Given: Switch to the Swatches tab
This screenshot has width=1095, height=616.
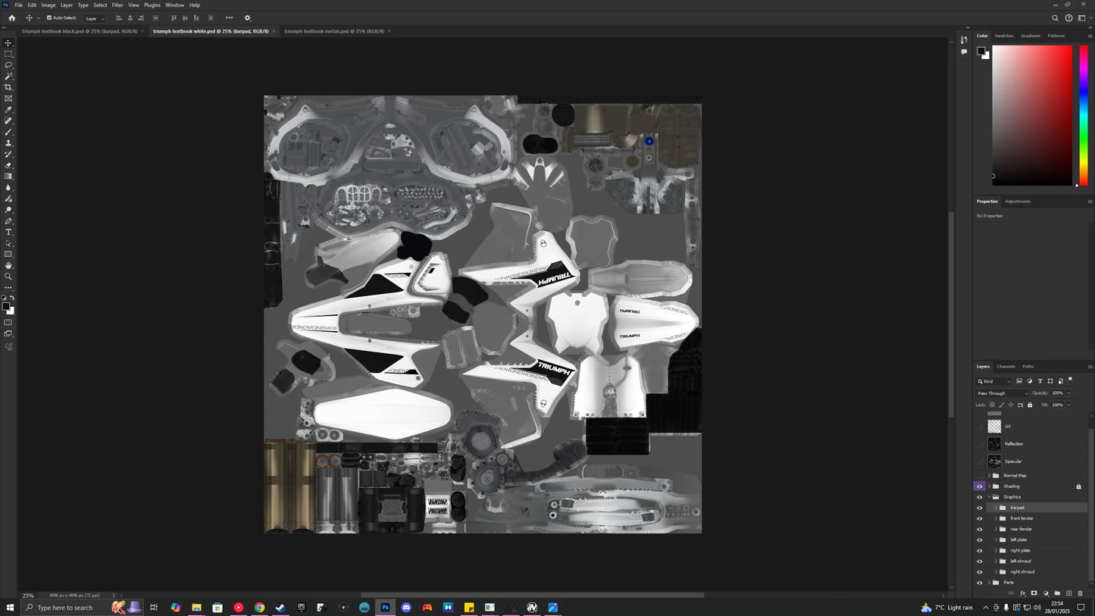Looking at the screenshot, I should pyautogui.click(x=1004, y=36).
